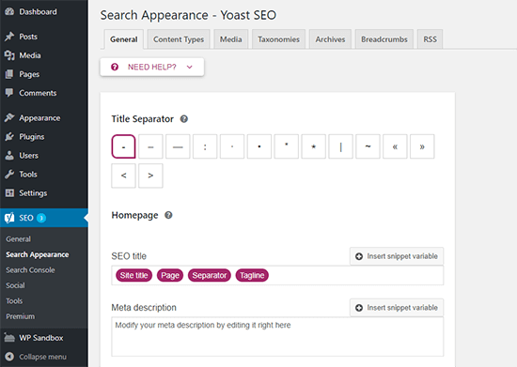The height and width of the screenshot is (367, 517).
Task: Click the SEO notification count badge
Action: point(41,218)
